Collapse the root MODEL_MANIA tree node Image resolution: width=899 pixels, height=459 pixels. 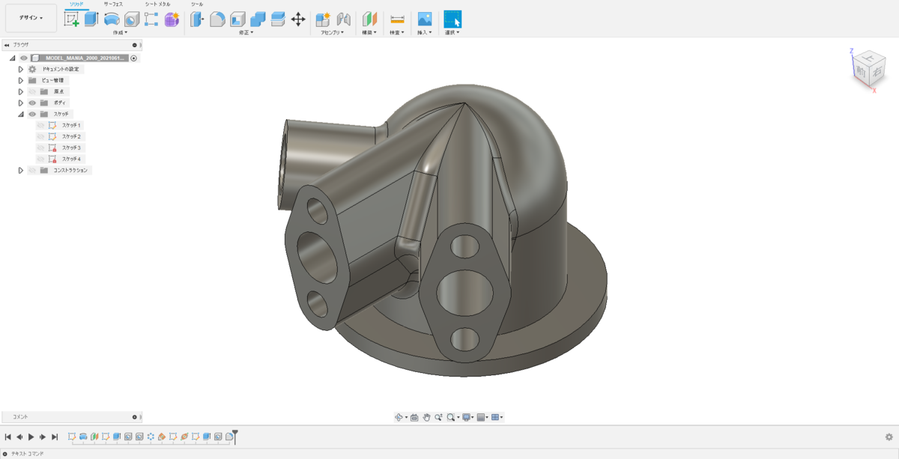12,58
